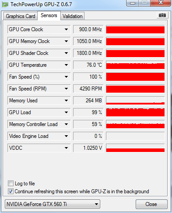Enable the Log to file checkbox
The height and width of the screenshot is (213, 172).
[x=11, y=183]
